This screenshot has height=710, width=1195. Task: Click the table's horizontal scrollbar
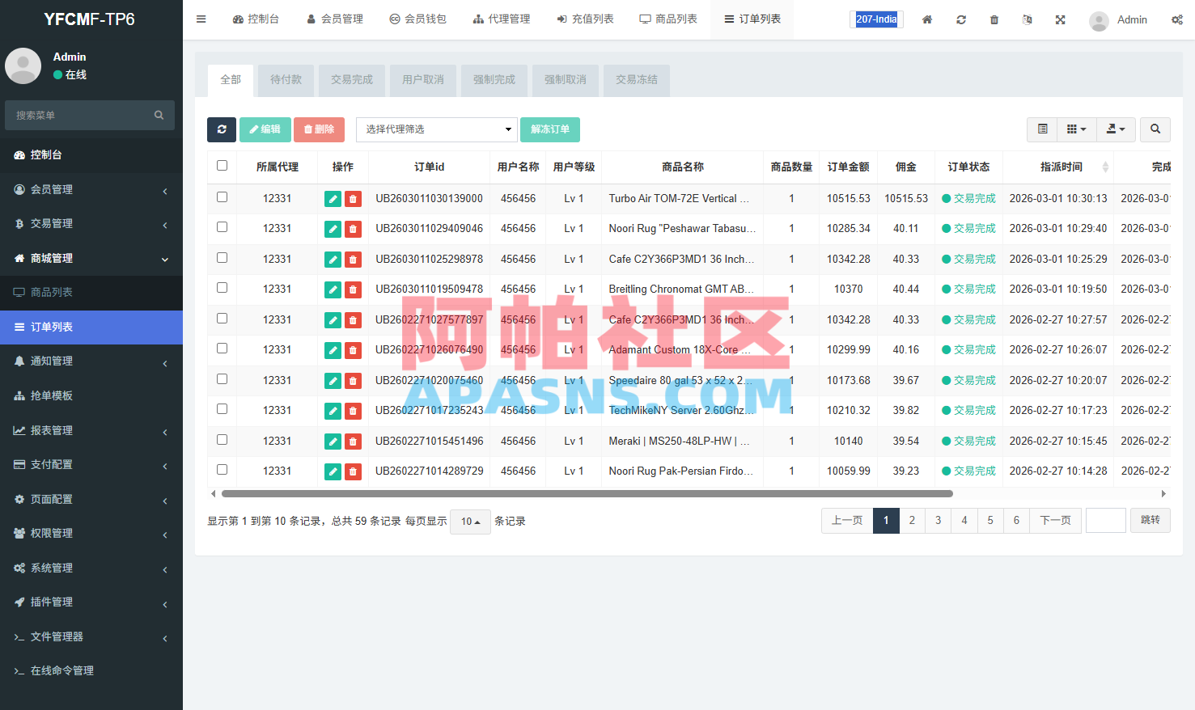point(587,493)
